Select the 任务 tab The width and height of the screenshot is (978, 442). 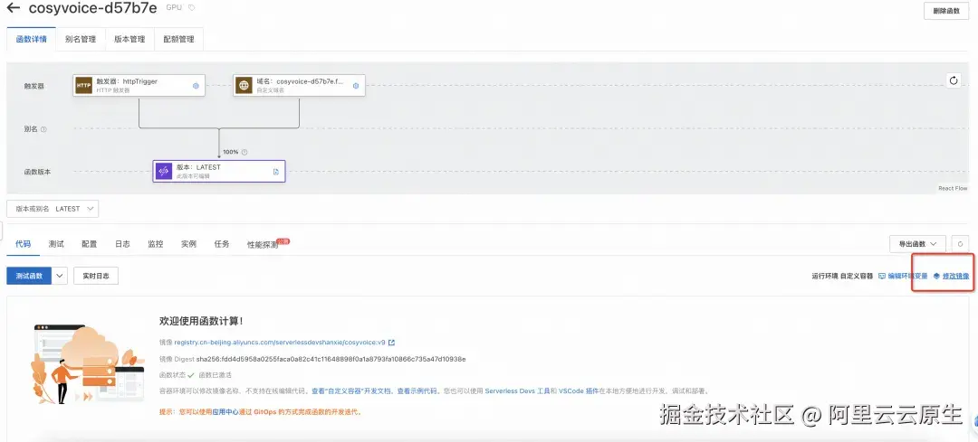coord(222,244)
